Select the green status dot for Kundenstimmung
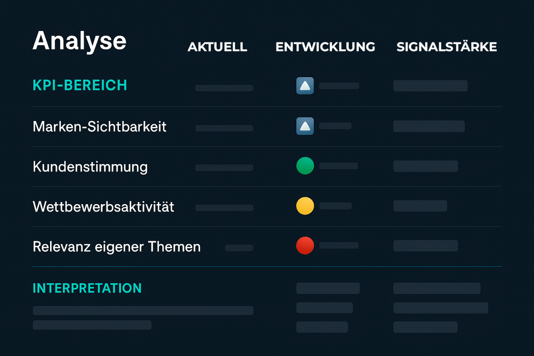The width and height of the screenshot is (534, 356). [x=305, y=166]
